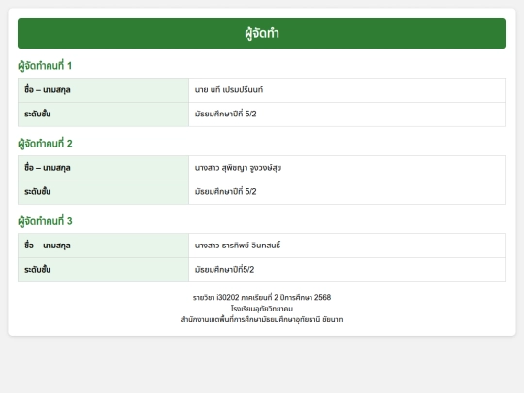The width and height of the screenshot is (524, 393).
Task: Click footer line 'รายวิชา i30202 ภาคเรียนที่ 2'
Action: click(262, 298)
